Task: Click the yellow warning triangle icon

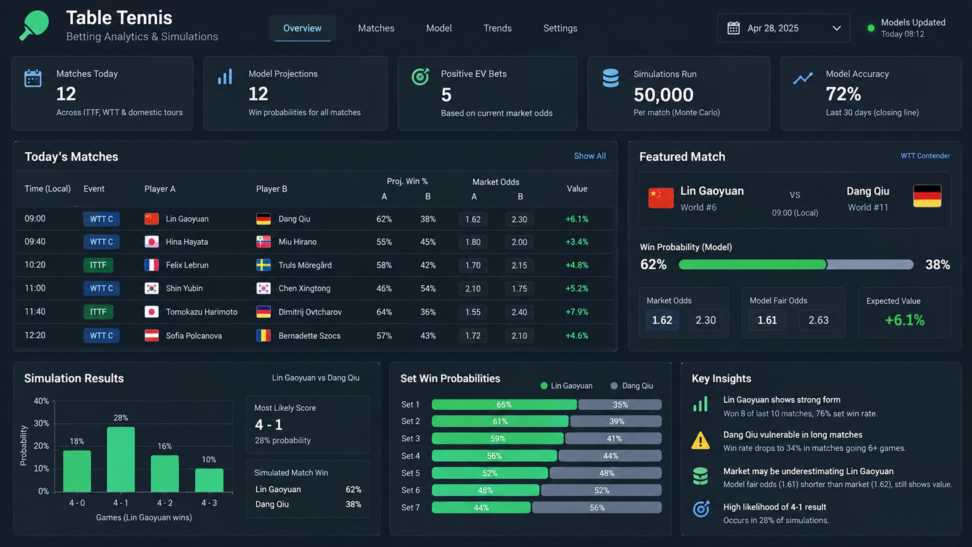Action: 701,441
